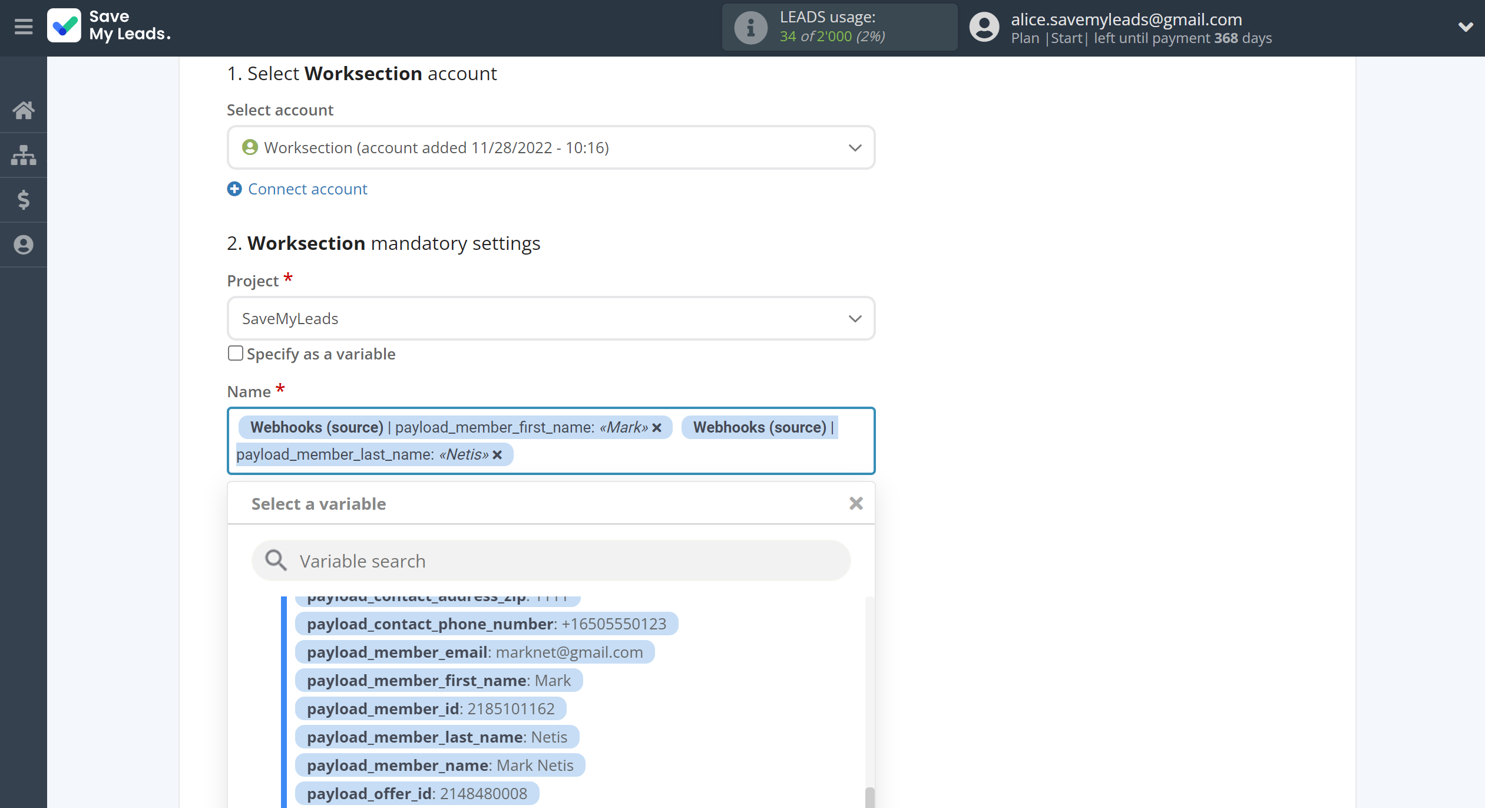The height and width of the screenshot is (808, 1485).
Task: Select payload_member_id variable
Action: 431,708
